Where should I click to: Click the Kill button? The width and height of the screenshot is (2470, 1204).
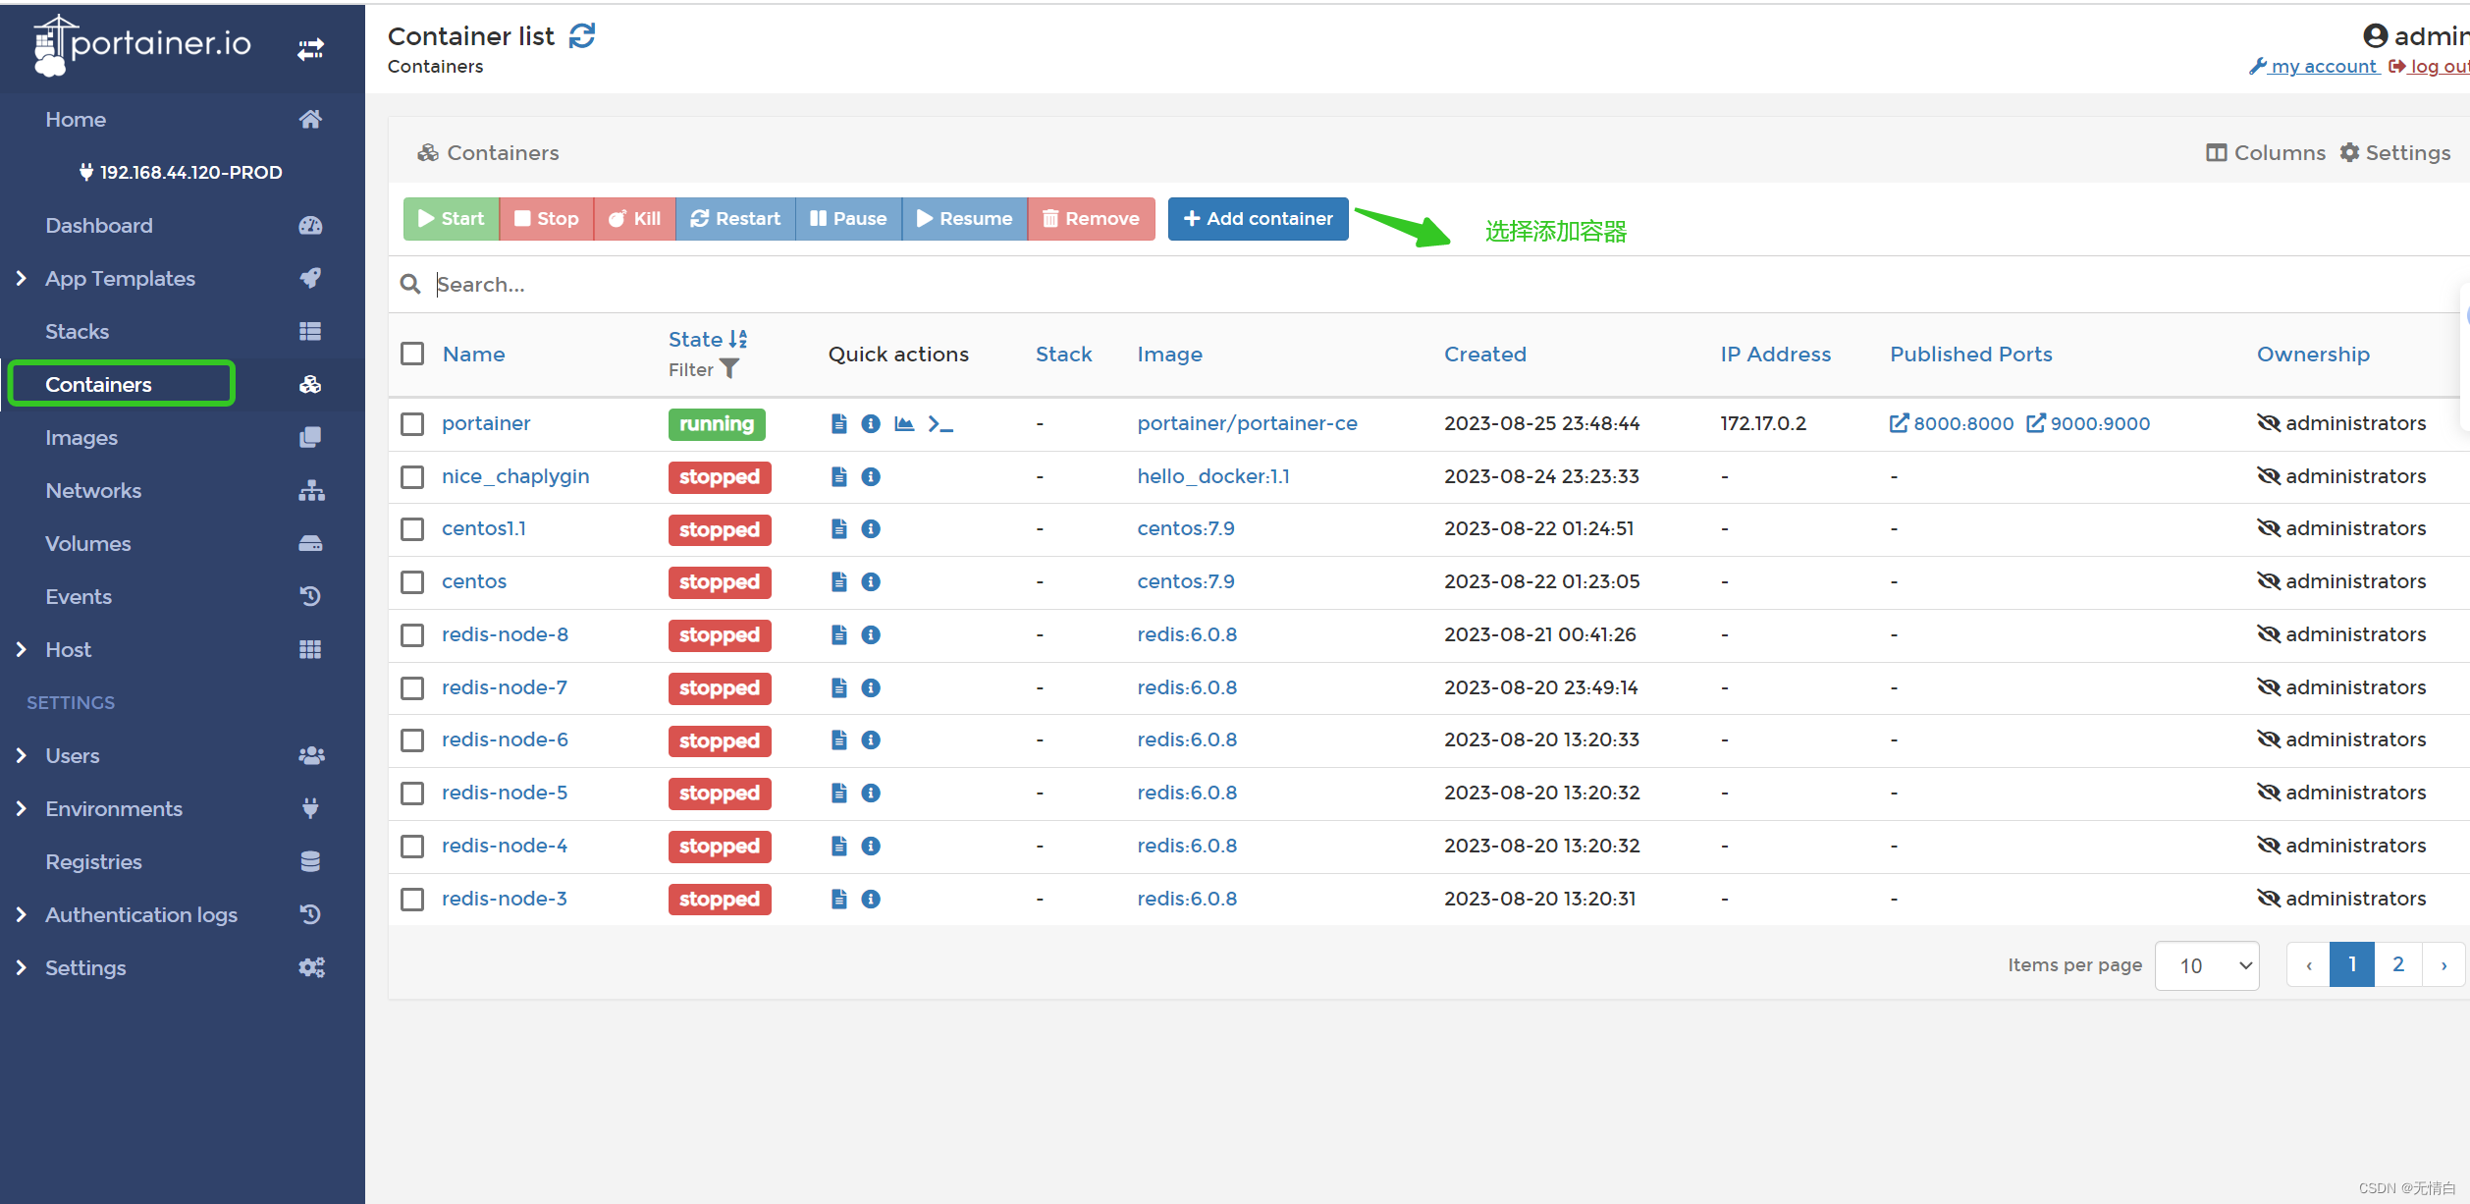click(634, 218)
